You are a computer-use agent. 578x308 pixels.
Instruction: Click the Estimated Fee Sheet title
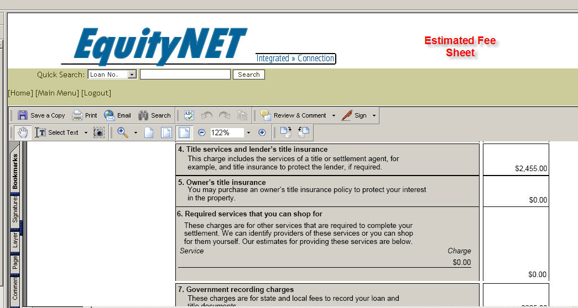coord(460,46)
